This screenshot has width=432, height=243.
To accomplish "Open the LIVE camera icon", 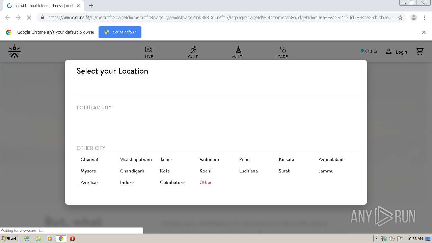I will point(149,50).
